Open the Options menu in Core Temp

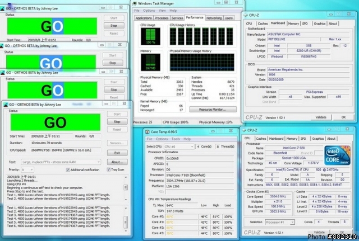coord(162,139)
